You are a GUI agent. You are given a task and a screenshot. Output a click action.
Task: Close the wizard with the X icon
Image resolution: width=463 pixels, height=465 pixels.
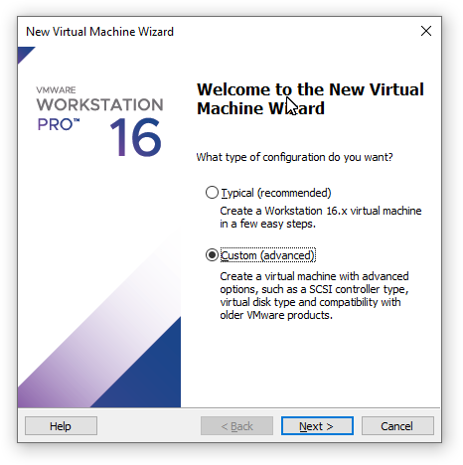tap(426, 31)
